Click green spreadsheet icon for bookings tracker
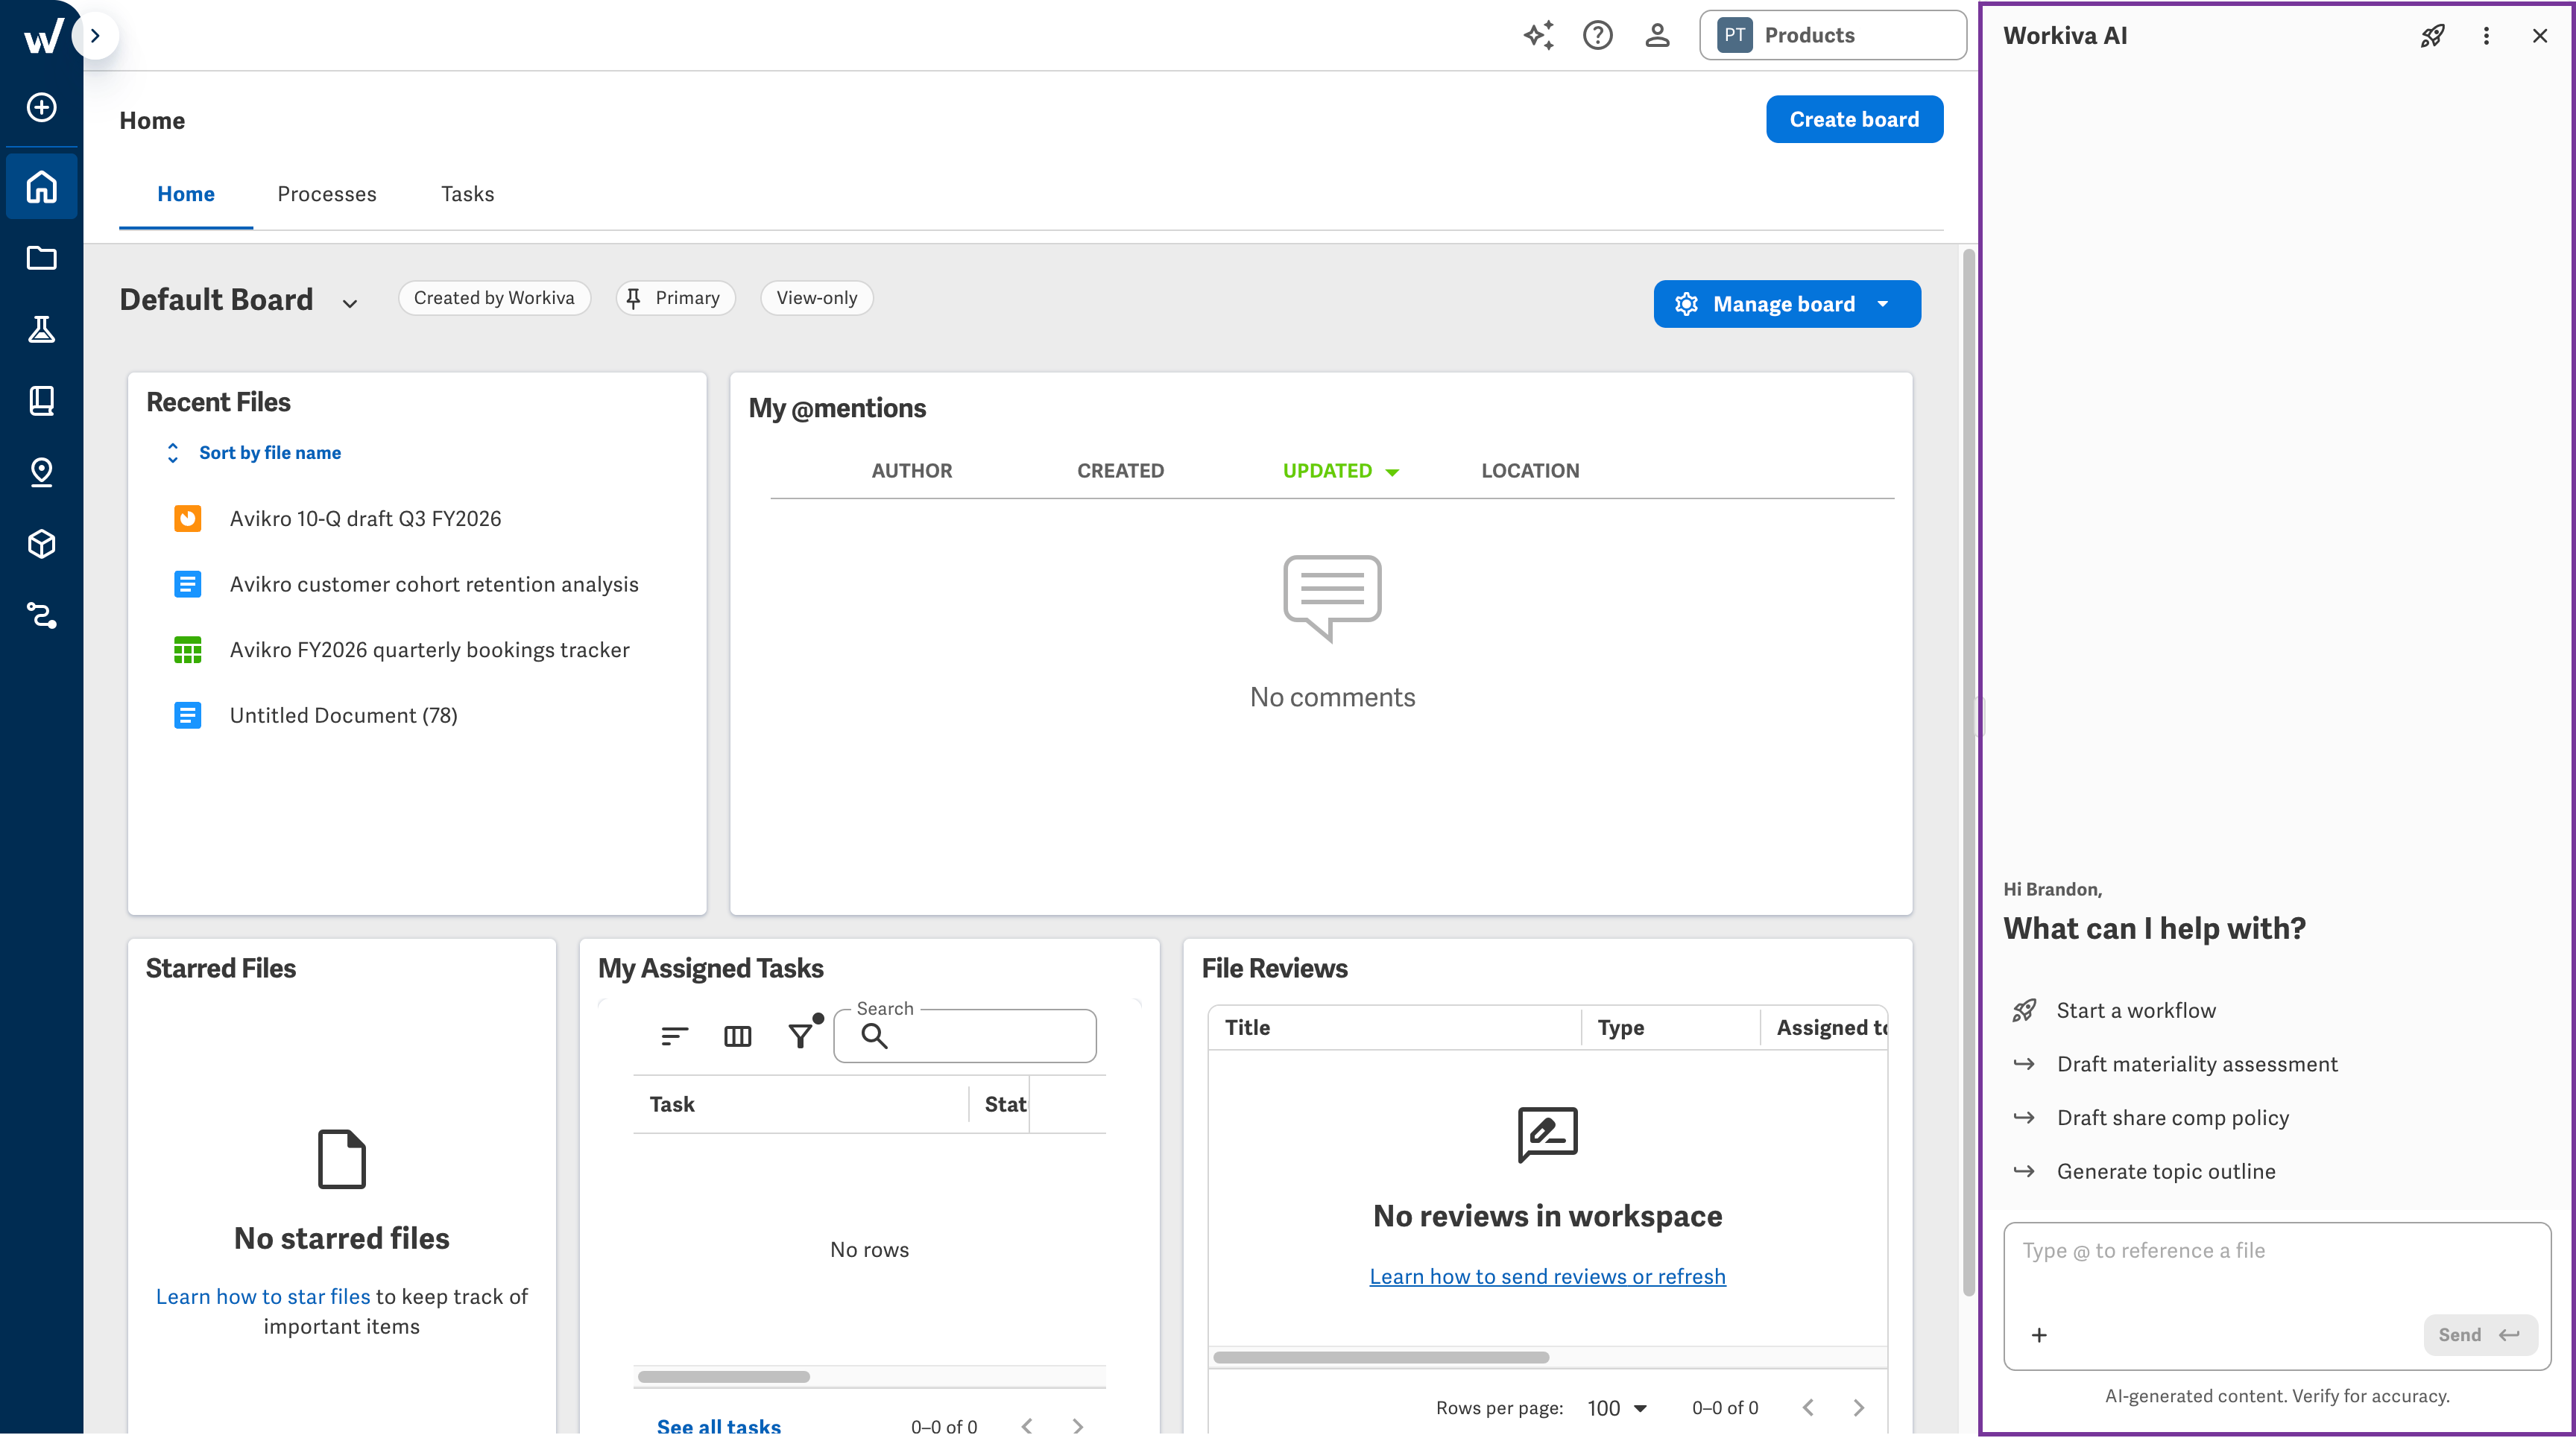This screenshot has height=1438, width=2576. [x=188, y=650]
